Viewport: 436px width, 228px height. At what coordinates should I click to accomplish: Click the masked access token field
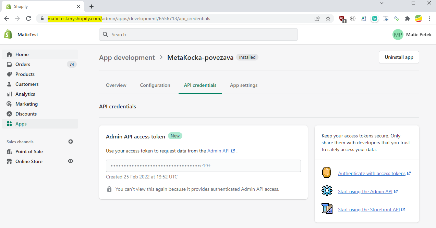click(203, 166)
